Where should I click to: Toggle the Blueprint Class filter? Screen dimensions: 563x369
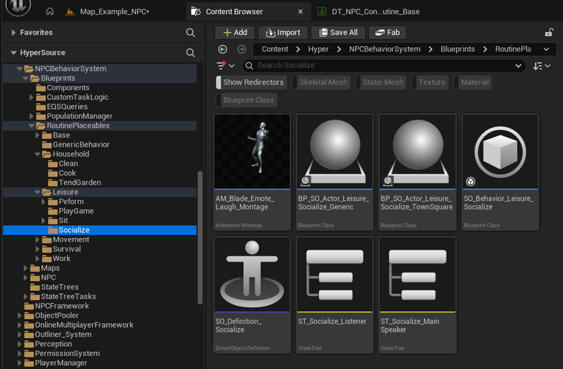pos(247,100)
